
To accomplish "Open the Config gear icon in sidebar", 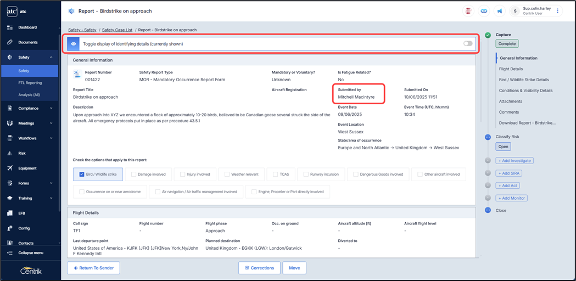I will coord(10,228).
